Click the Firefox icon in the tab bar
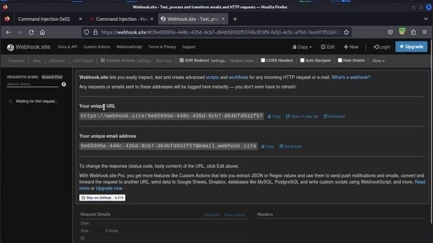The width and height of the screenshot is (433, 243). [x=7, y=19]
